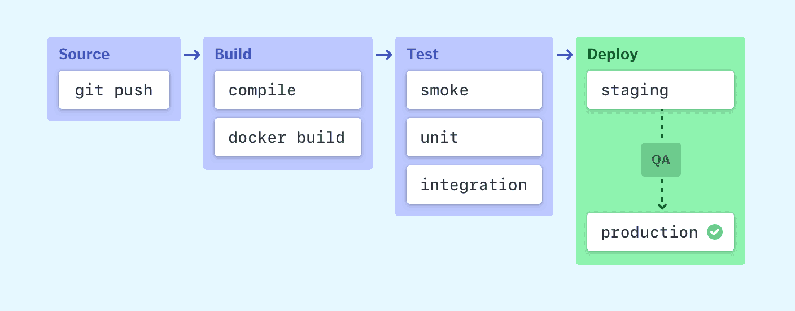Select the smoke test step

(x=474, y=90)
